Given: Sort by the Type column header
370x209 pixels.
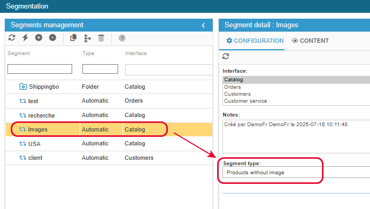Looking at the screenshot, I should 88,53.
